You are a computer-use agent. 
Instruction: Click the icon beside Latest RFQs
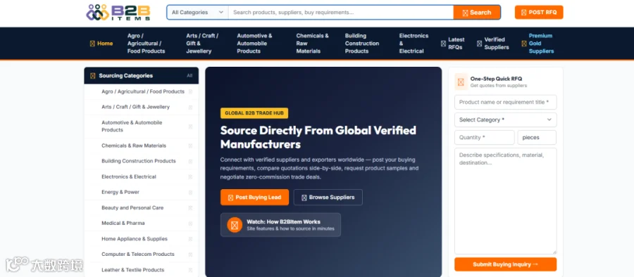[x=443, y=44]
